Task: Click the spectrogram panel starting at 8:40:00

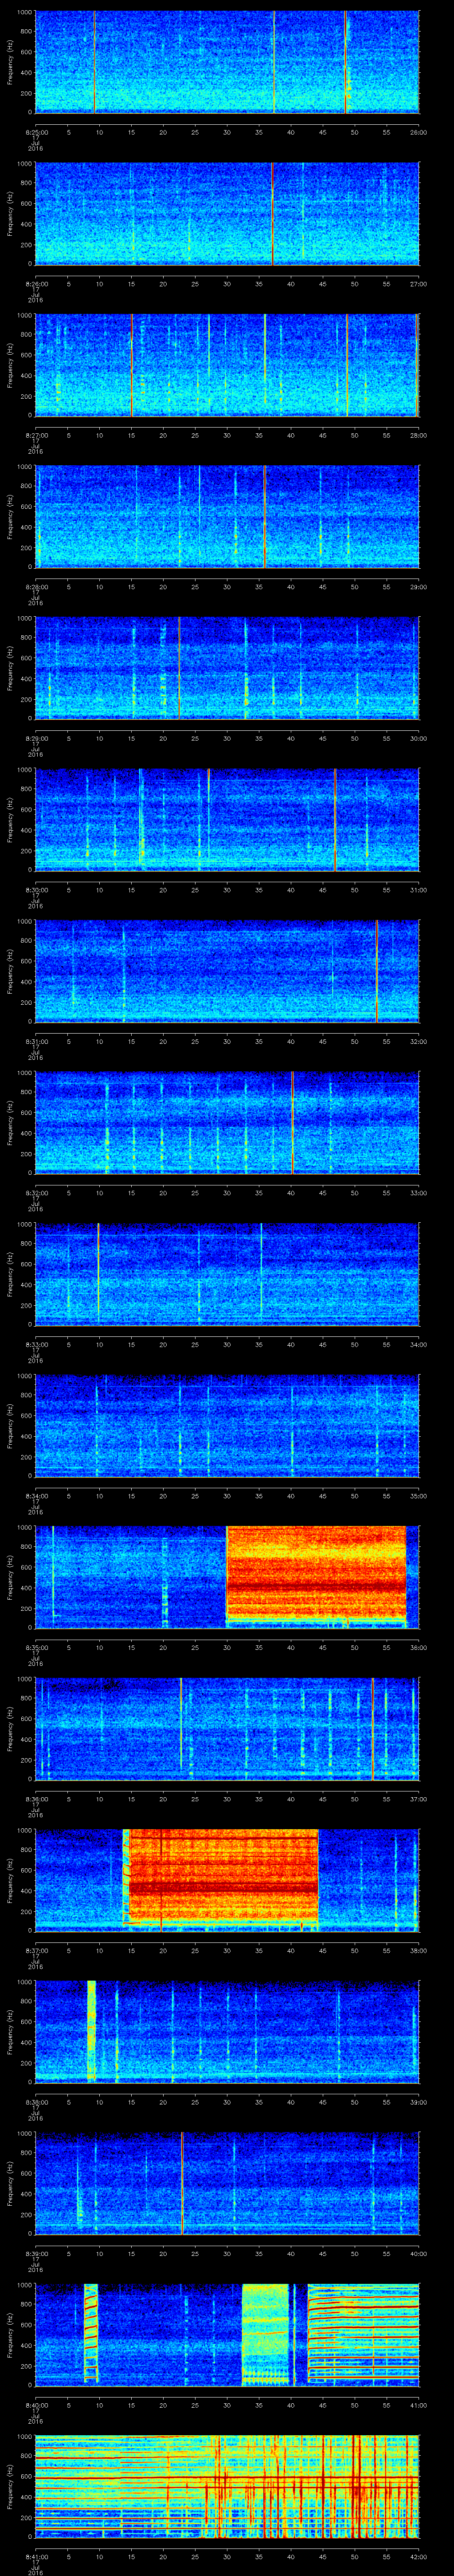Action: click(x=227, y=2334)
